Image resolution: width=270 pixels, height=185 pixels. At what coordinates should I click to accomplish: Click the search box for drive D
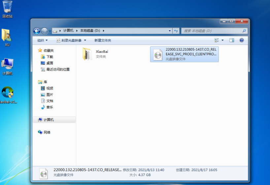point(212,31)
